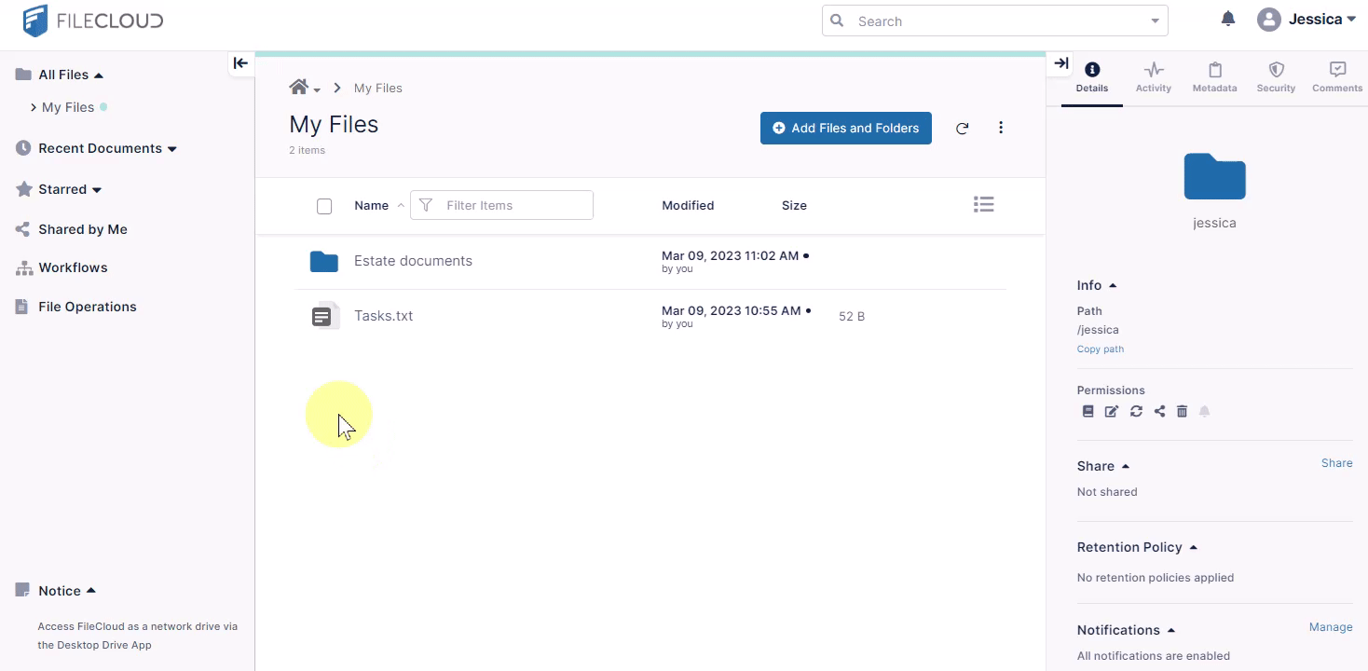
Task: Click Add Files and Folders button
Action: 845,129
